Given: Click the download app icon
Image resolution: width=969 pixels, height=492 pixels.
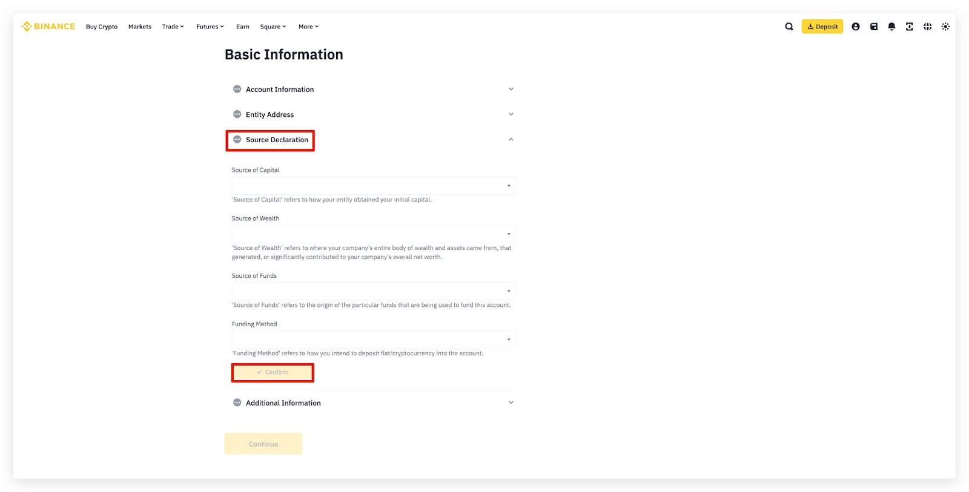Looking at the screenshot, I should coord(909,27).
